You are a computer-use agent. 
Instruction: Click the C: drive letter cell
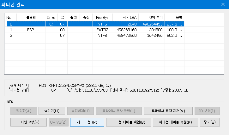point(51,24)
